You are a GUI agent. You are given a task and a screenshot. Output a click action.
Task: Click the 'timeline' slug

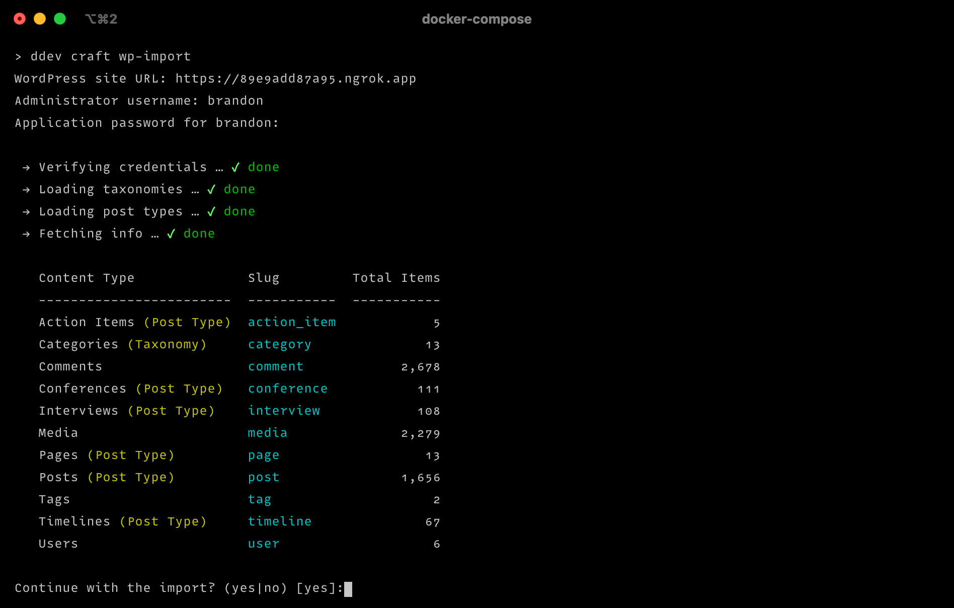[280, 521]
